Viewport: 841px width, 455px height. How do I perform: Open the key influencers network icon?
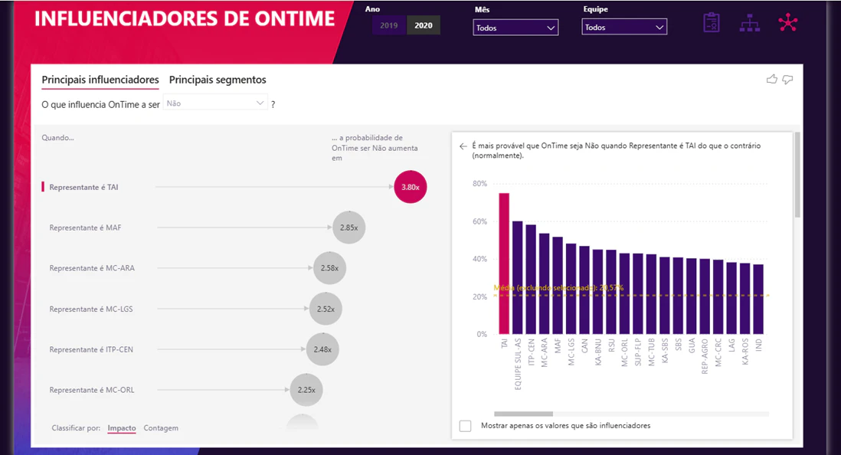[788, 22]
